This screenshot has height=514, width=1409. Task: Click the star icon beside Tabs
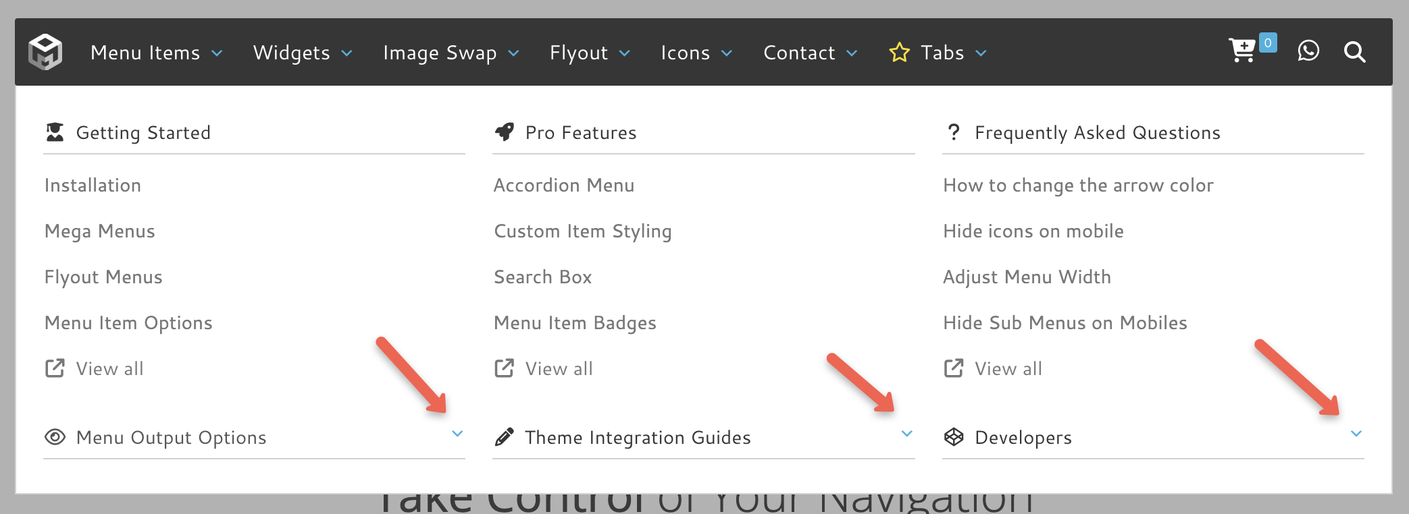pyautogui.click(x=899, y=53)
